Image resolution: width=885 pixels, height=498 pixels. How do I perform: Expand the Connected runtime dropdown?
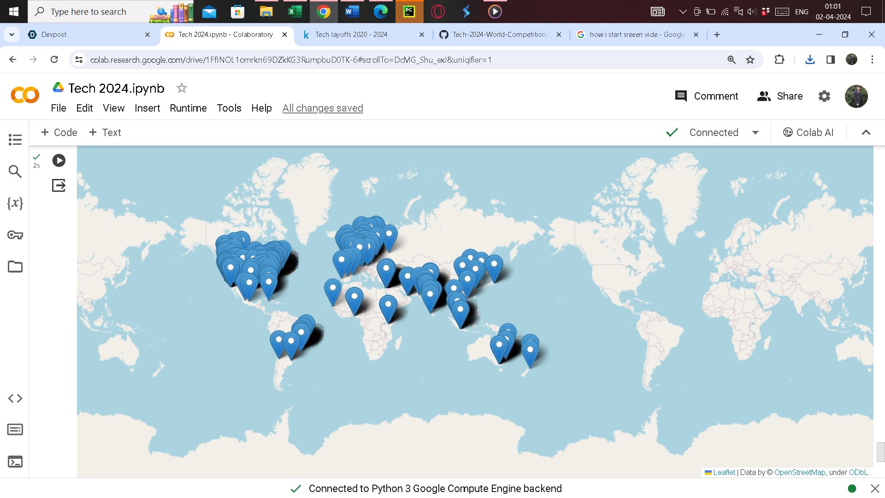[755, 133]
